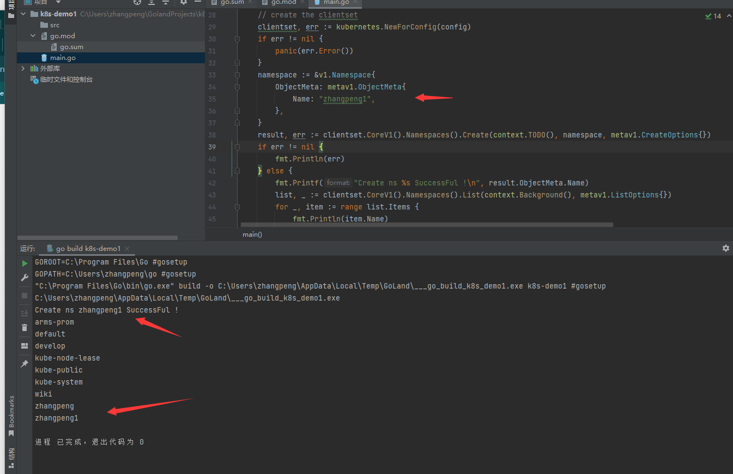Click the kube-system output line
Image resolution: width=733 pixels, height=474 pixels.
pyautogui.click(x=59, y=382)
